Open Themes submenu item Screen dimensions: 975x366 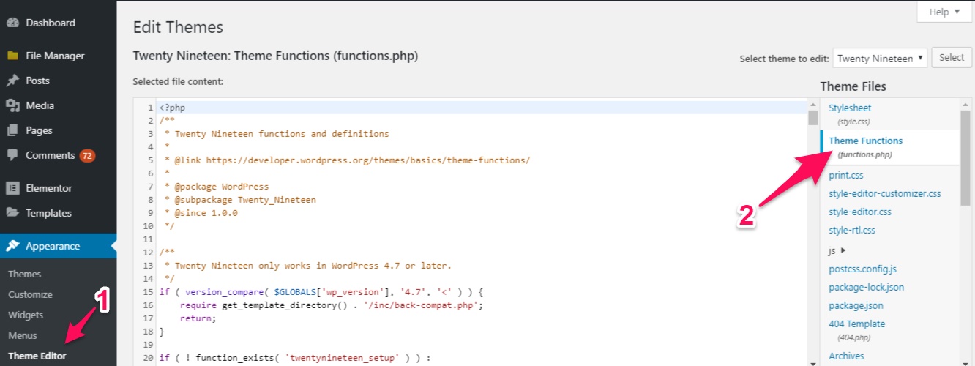[x=25, y=274]
